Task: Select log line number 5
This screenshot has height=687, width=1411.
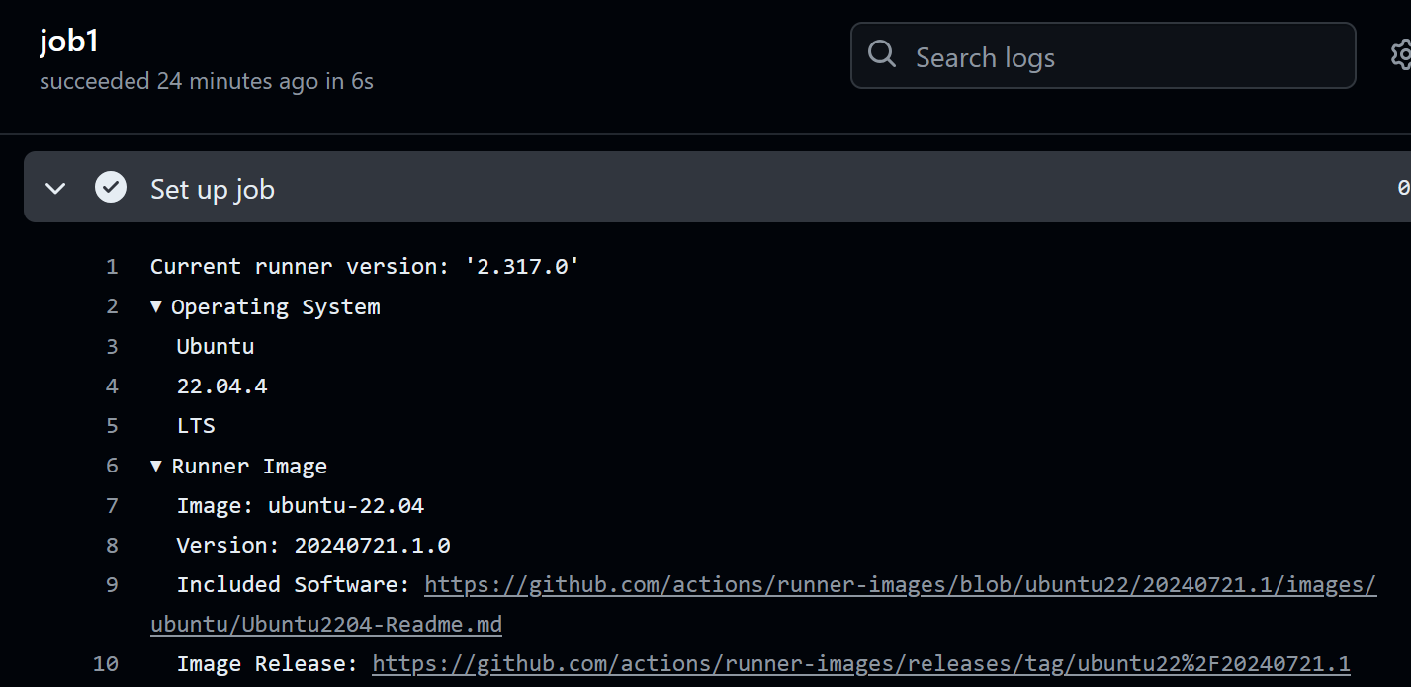Action: click(112, 426)
